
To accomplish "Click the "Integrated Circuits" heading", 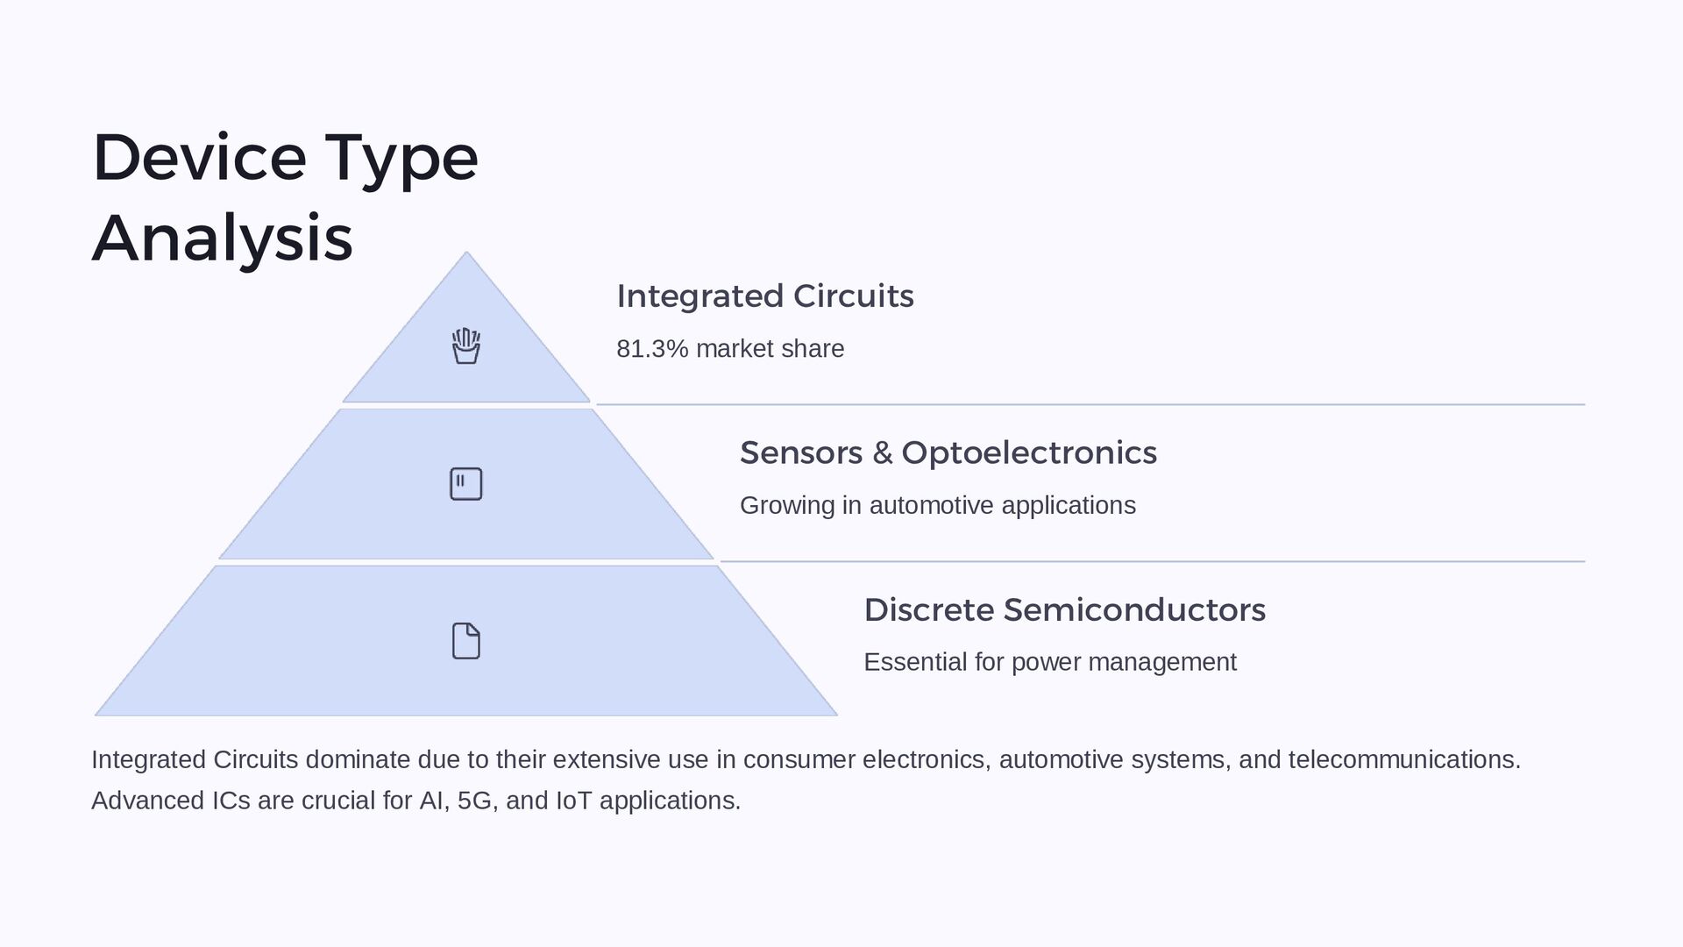I will (764, 296).
